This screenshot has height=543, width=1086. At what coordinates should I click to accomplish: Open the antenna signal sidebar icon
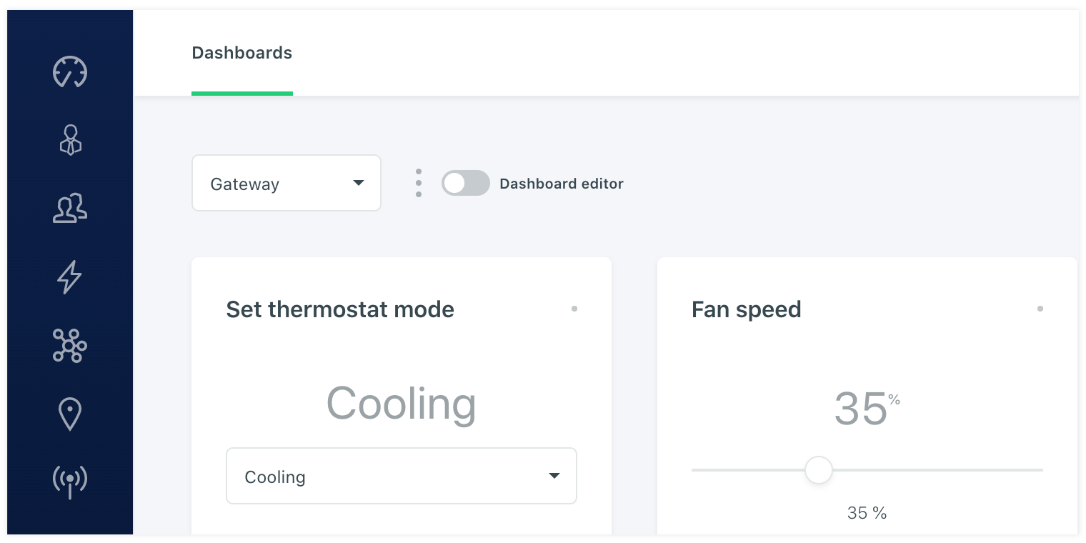(x=70, y=481)
